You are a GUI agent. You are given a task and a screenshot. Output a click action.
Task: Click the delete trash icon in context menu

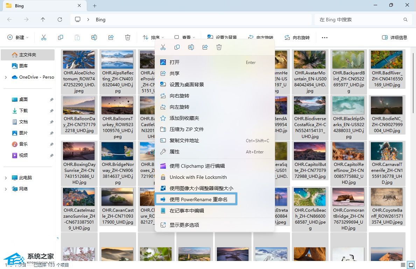[x=219, y=47]
